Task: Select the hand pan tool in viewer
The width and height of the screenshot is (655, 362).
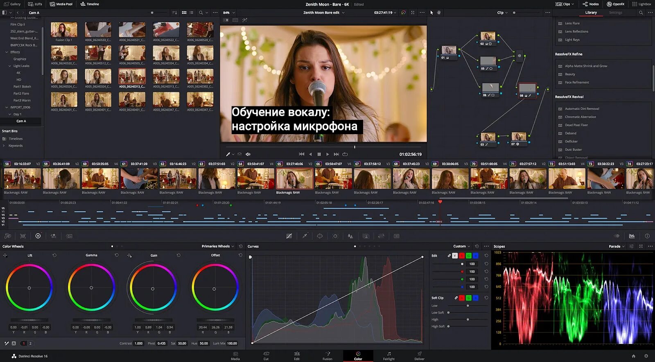Action: pyautogui.click(x=439, y=13)
